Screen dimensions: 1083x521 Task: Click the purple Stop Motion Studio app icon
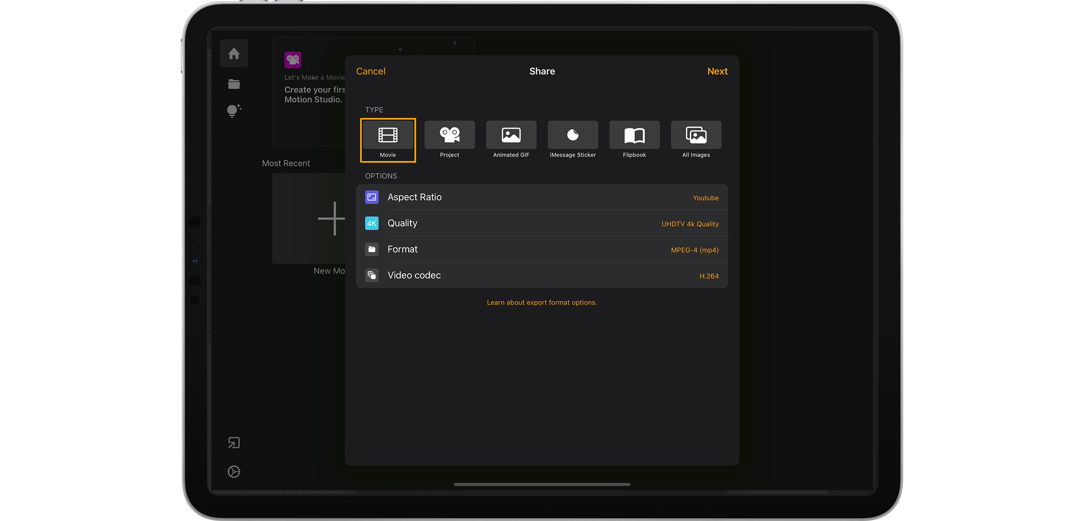click(293, 60)
